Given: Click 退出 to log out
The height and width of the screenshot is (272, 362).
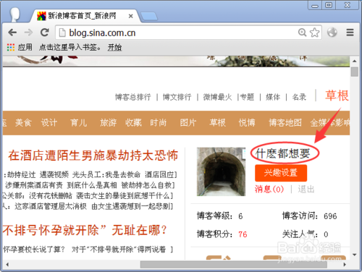Looking at the screenshot, I should (306, 189).
